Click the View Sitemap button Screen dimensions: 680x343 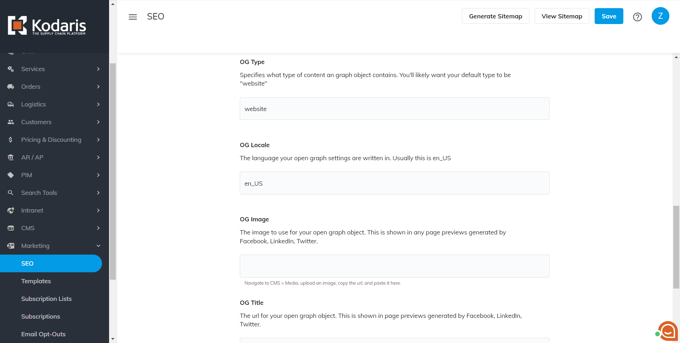coord(562,16)
